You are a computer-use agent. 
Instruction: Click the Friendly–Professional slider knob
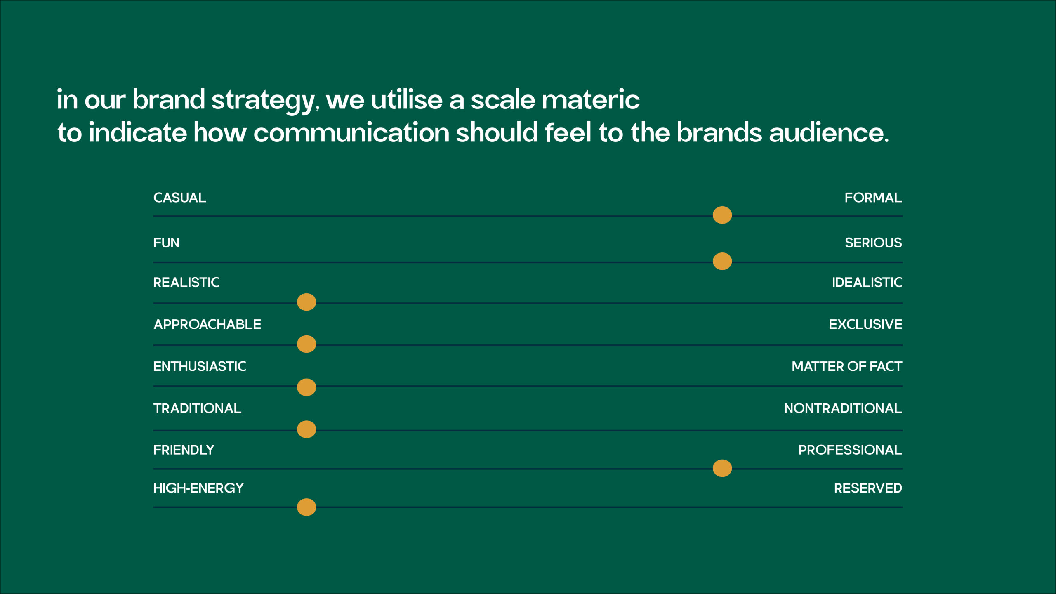(x=722, y=468)
